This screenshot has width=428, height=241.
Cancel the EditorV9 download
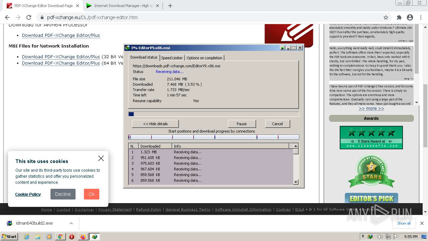click(x=277, y=124)
